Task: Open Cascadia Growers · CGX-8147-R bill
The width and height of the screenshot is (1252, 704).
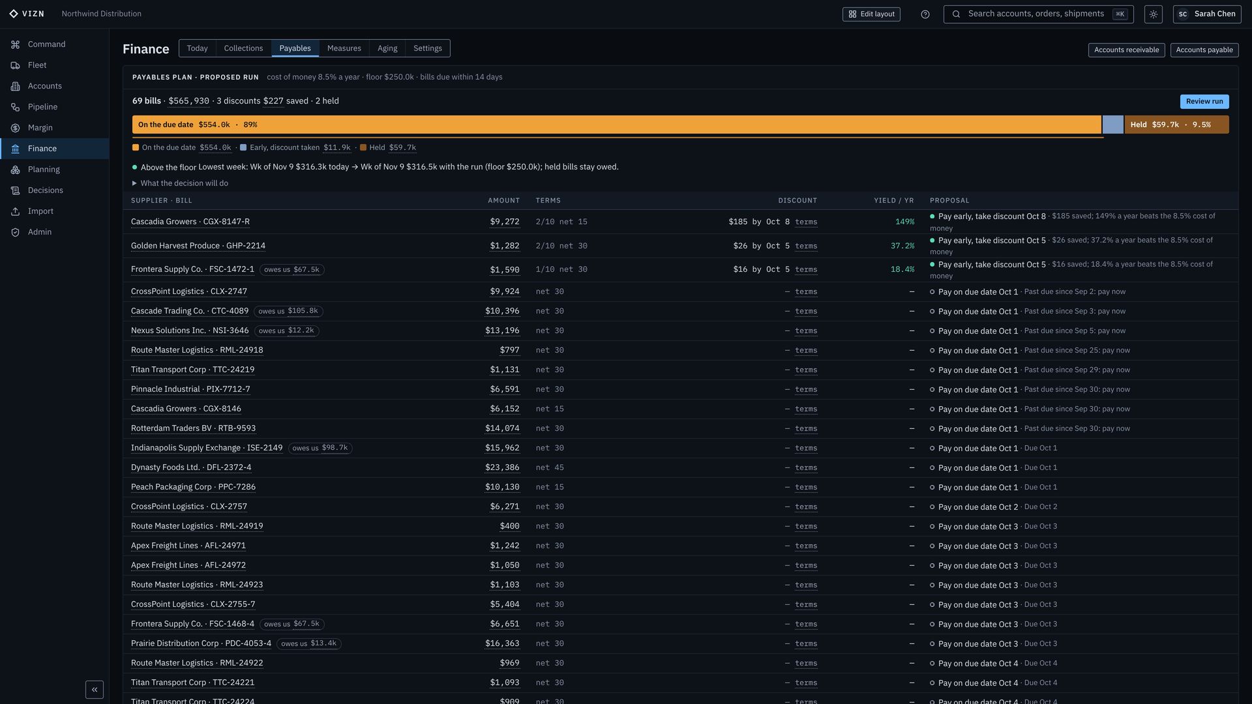Action: coord(190,222)
